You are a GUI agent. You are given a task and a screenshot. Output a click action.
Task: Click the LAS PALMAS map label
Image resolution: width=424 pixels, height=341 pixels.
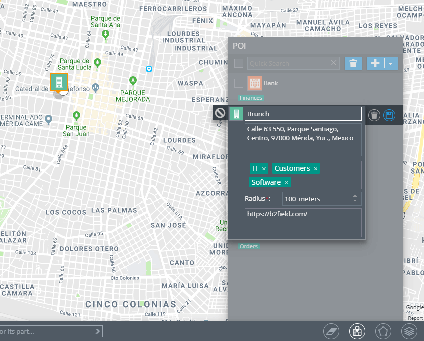point(114,210)
